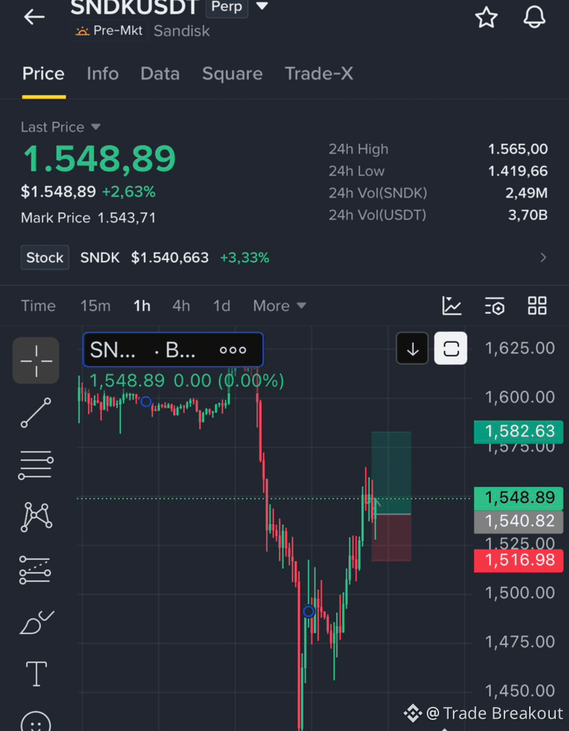Open the grid layout icon

click(537, 306)
